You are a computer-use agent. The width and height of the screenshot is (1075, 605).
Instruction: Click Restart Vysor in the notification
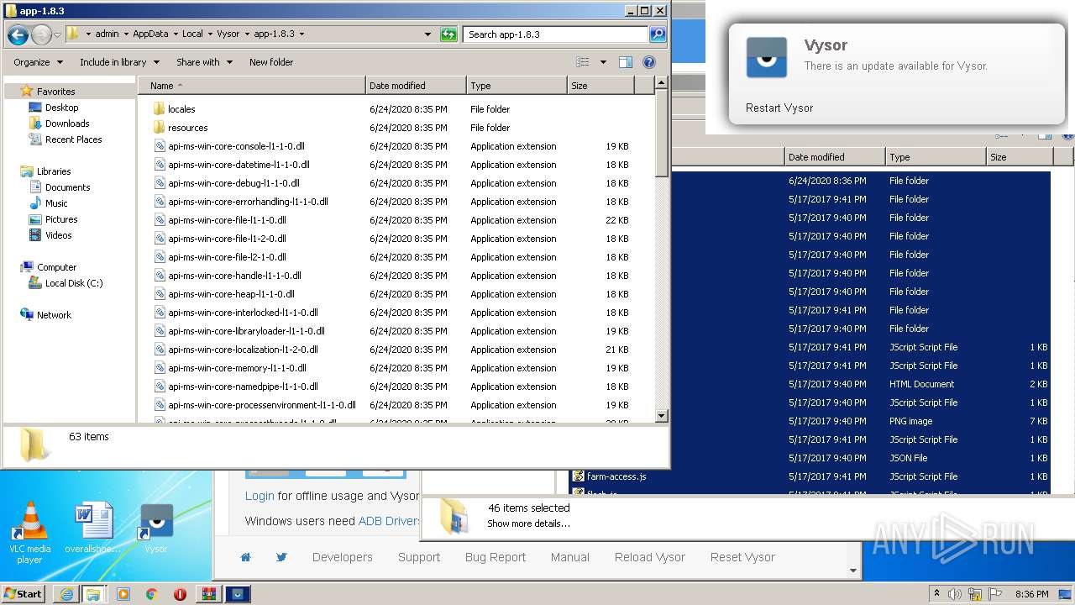point(779,108)
